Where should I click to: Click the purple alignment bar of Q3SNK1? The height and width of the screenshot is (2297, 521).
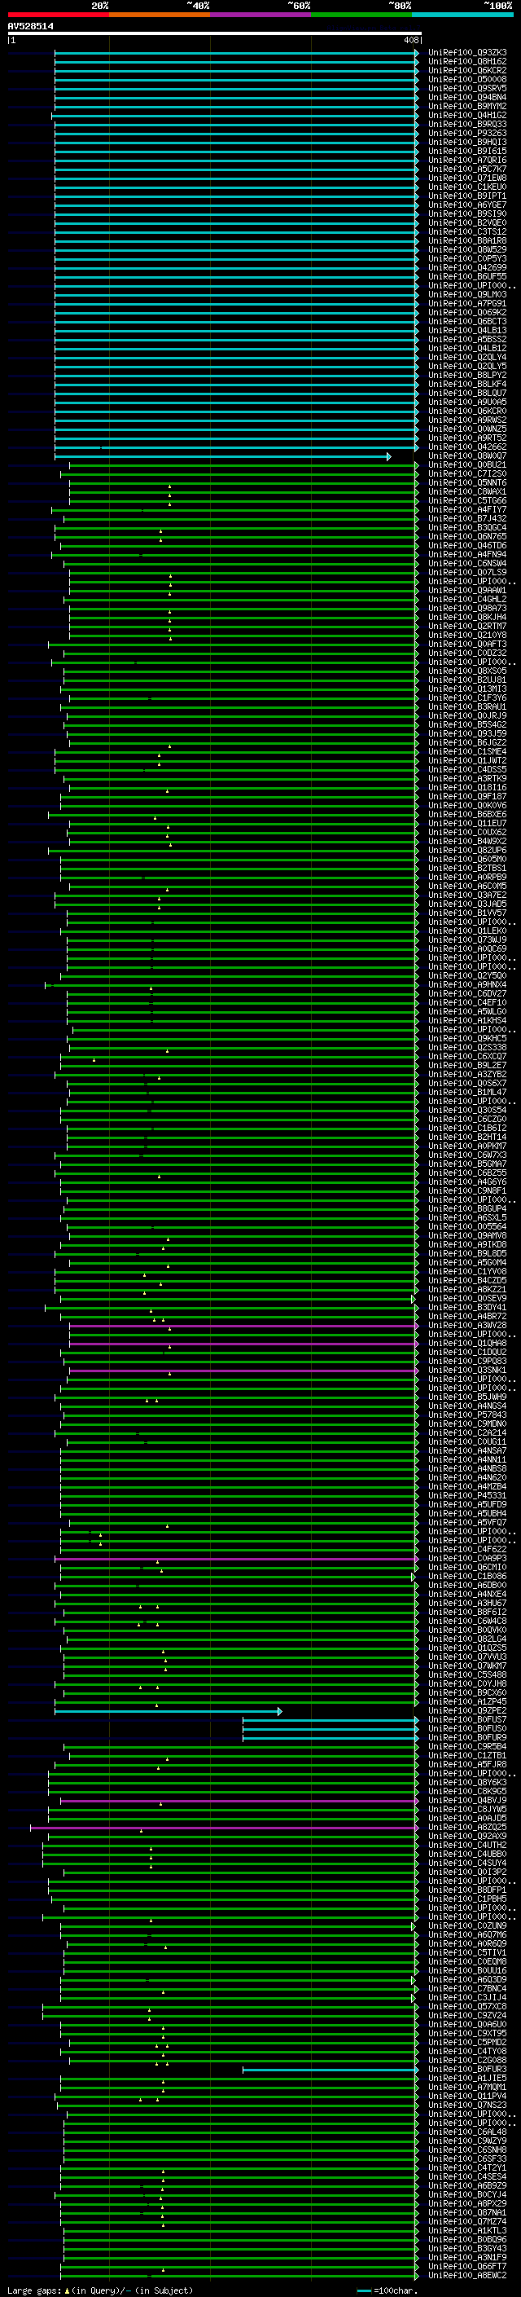coord(244,1371)
